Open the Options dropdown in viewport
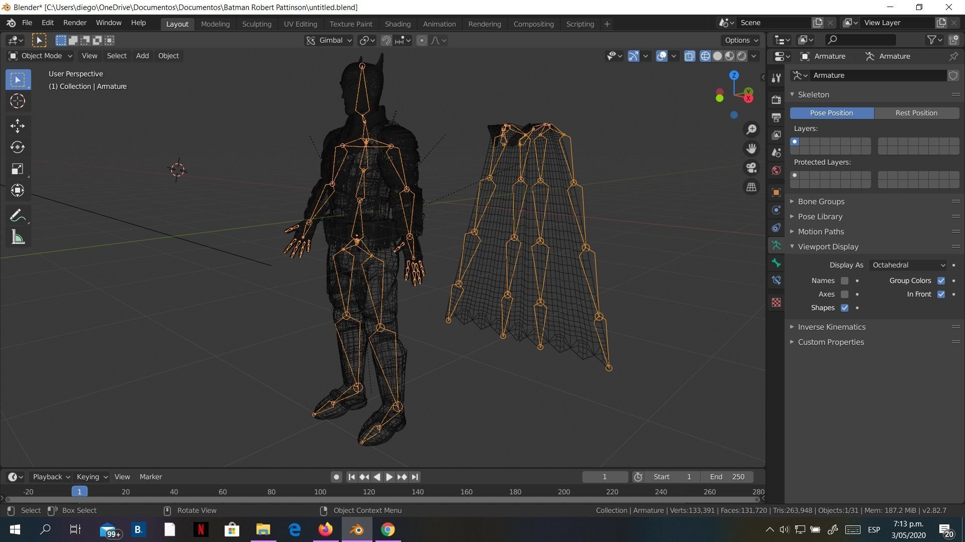965x542 pixels. click(x=741, y=40)
